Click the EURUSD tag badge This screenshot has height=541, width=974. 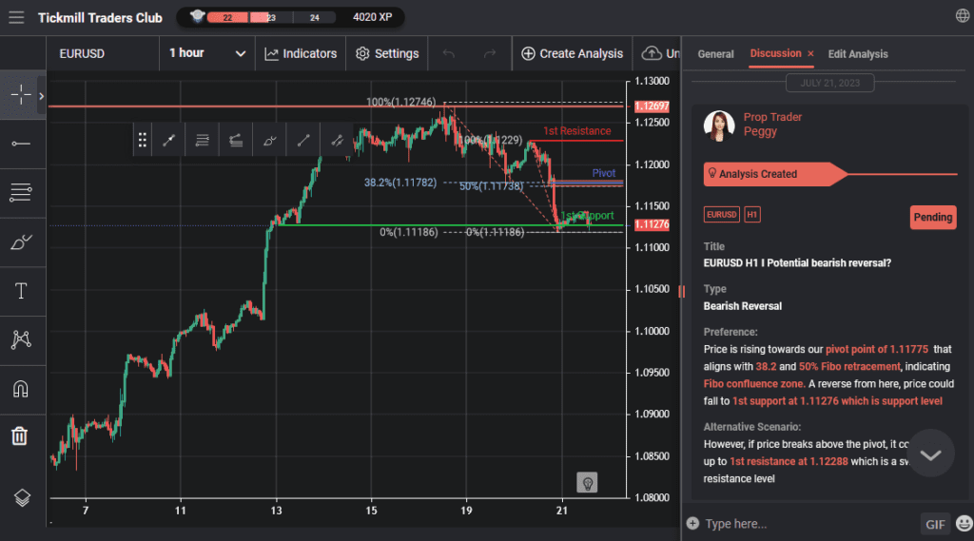point(721,215)
